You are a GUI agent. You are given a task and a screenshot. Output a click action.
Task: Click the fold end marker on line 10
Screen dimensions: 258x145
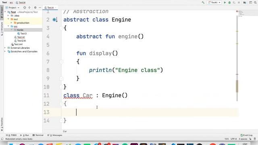coord(61,87)
